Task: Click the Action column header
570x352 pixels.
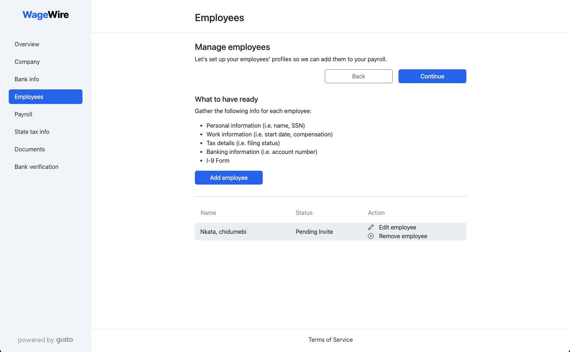Action: (x=376, y=213)
